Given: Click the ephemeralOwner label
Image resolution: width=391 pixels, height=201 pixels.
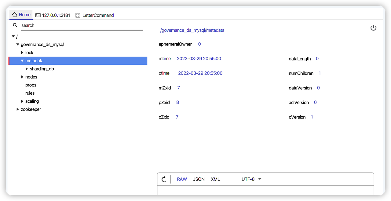Looking at the screenshot, I should point(175,44).
